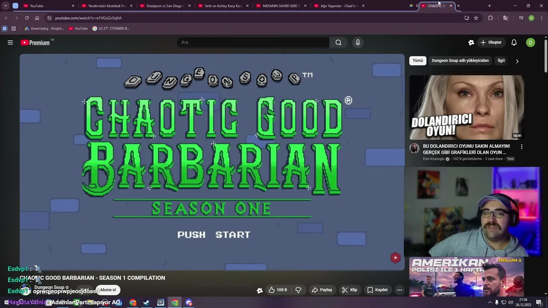Install app icon in address bar

467,18
